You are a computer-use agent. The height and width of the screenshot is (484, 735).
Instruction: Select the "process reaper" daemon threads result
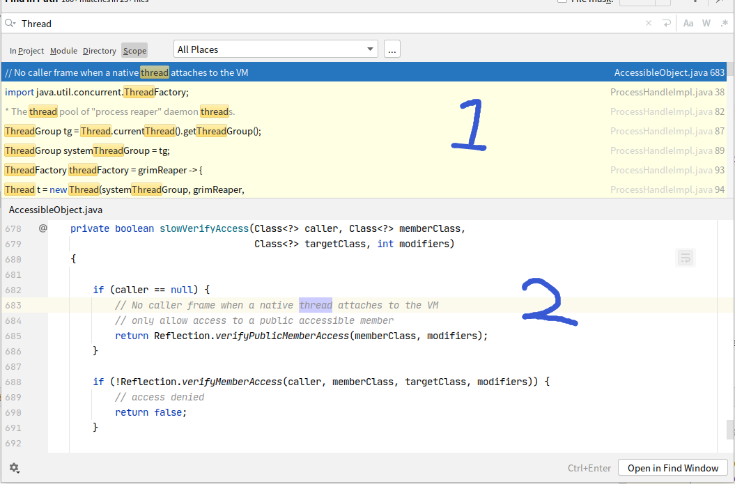[364, 111]
